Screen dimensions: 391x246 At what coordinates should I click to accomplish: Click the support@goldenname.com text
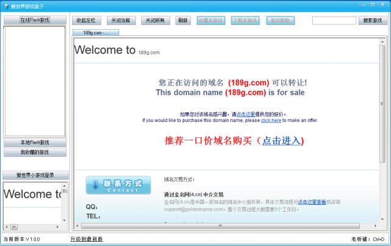click(x=194, y=209)
